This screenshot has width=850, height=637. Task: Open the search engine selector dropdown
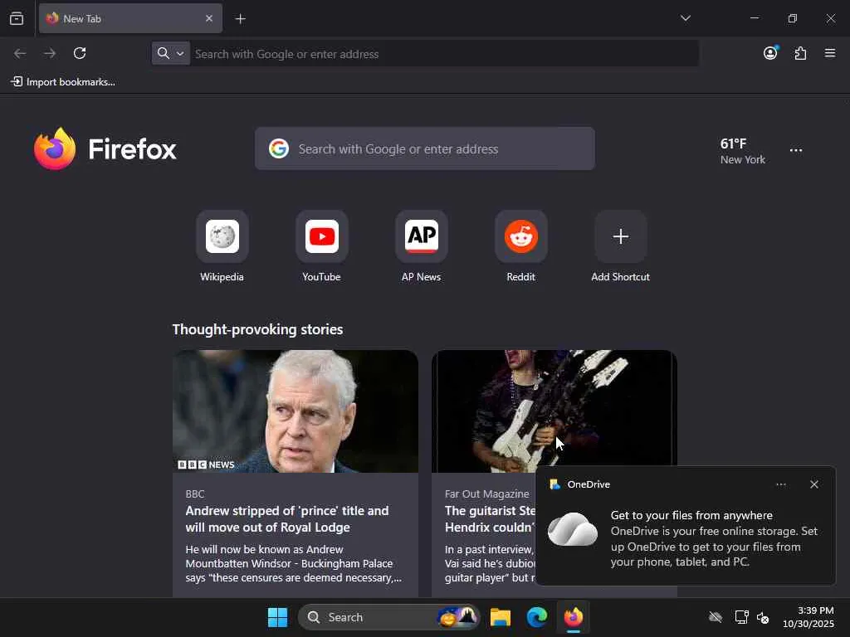point(171,53)
